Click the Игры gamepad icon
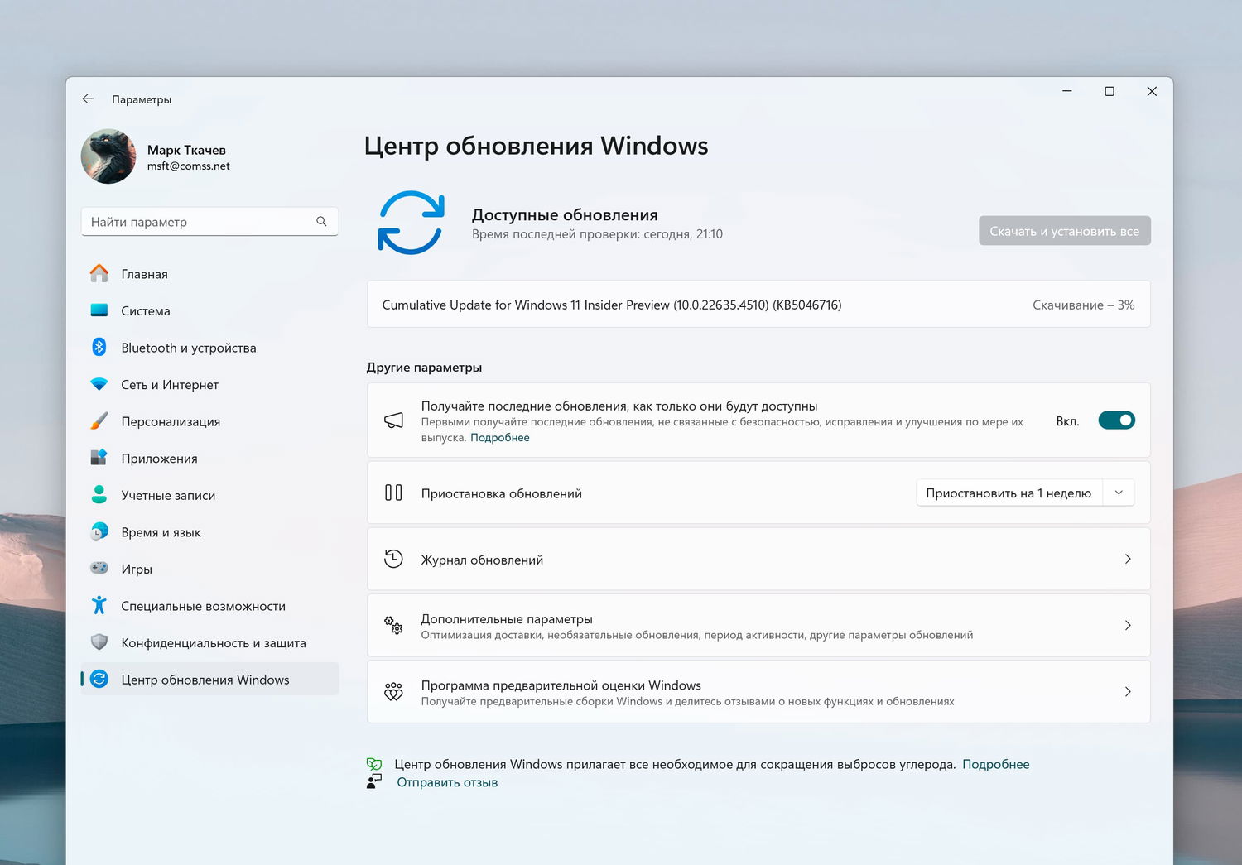 [x=99, y=569]
